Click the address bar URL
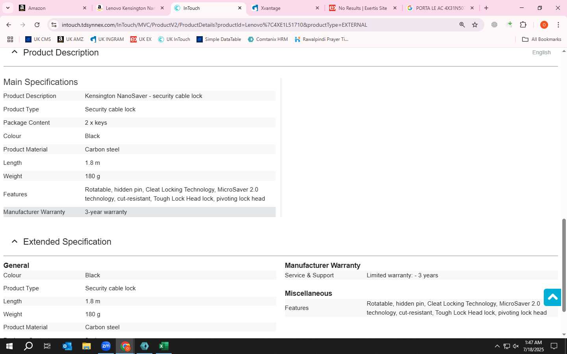The image size is (567, 354). coord(214,25)
